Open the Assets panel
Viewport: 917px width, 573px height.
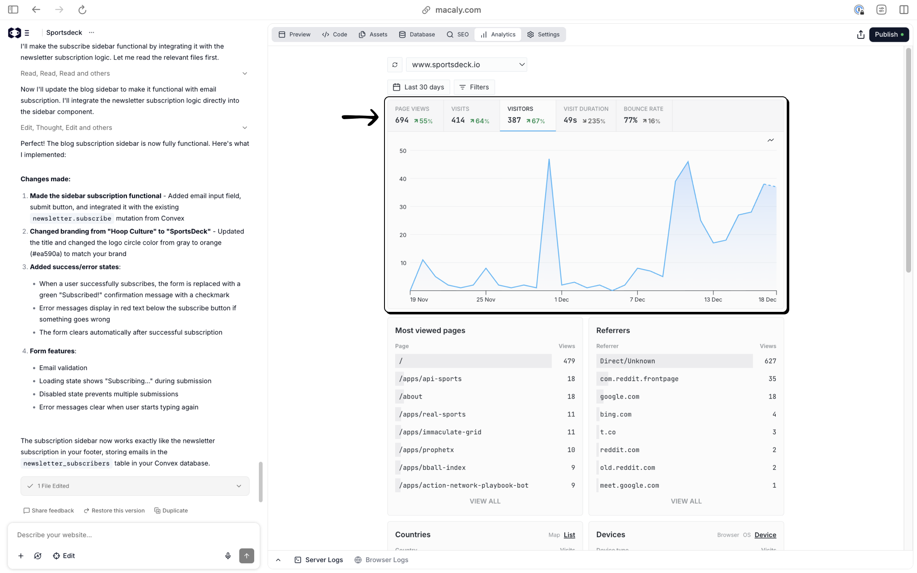coord(373,34)
